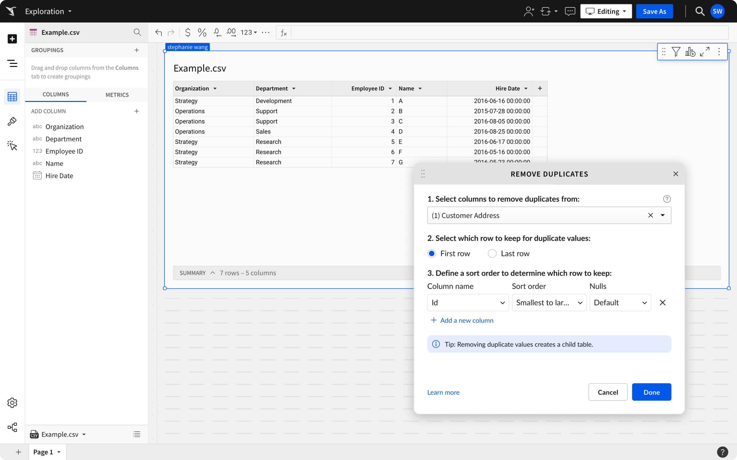Screen dimensions: 737x460
Task: Click the percent format icon
Action: [202, 32]
